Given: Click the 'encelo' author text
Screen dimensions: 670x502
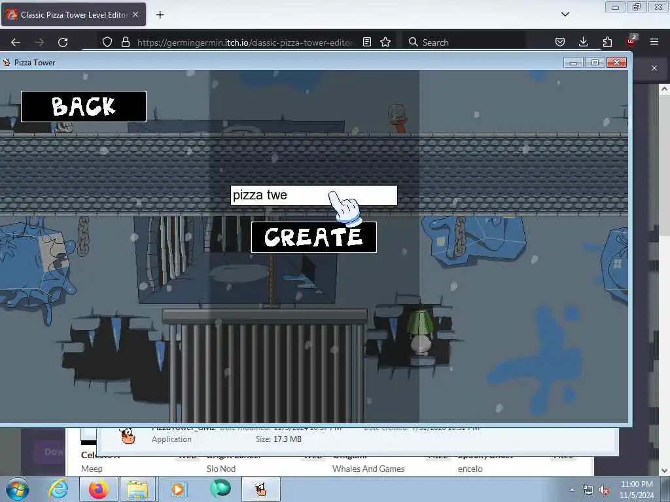Looking at the screenshot, I should tap(470, 469).
